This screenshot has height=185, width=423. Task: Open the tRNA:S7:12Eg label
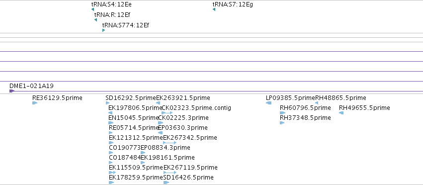coord(233,4)
